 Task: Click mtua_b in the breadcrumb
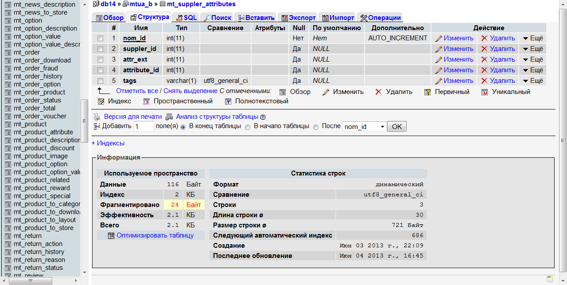[140, 4]
